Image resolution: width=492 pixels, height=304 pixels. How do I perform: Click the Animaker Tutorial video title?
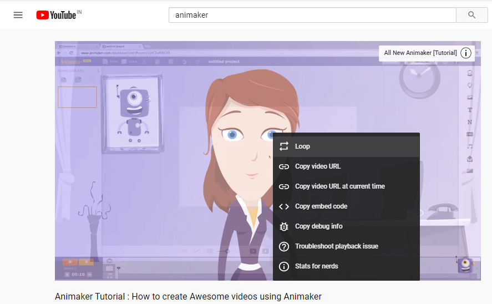pyautogui.click(x=188, y=296)
